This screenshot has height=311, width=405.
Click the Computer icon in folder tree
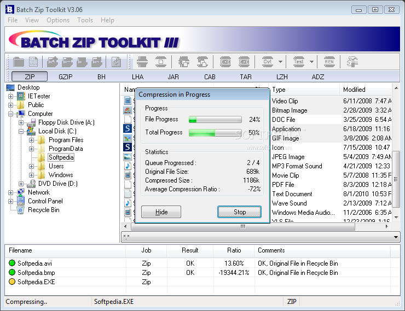pyautogui.click(x=21, y=114)
